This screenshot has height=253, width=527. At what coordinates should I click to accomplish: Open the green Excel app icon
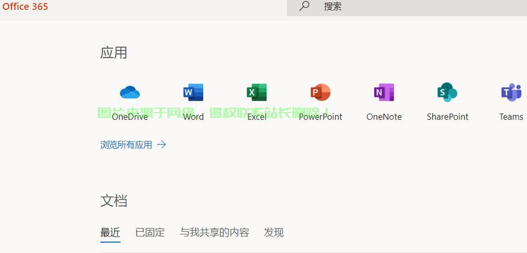[256, 92]
